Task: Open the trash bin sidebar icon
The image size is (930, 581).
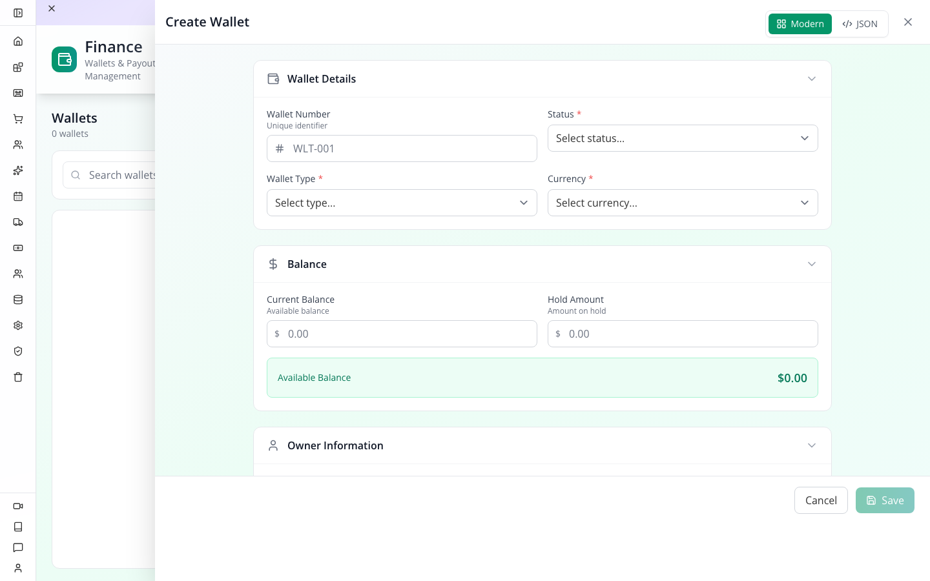Action: (18, 377)
